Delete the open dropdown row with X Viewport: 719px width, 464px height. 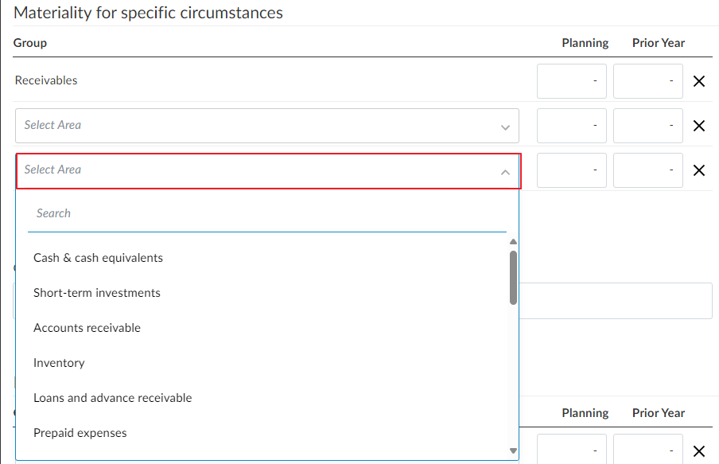point(699,170)
